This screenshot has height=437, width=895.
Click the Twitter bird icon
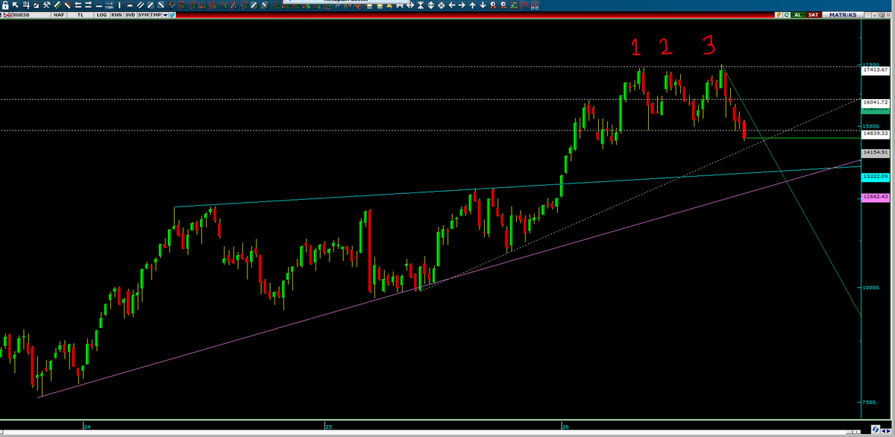tap(171, 15)
